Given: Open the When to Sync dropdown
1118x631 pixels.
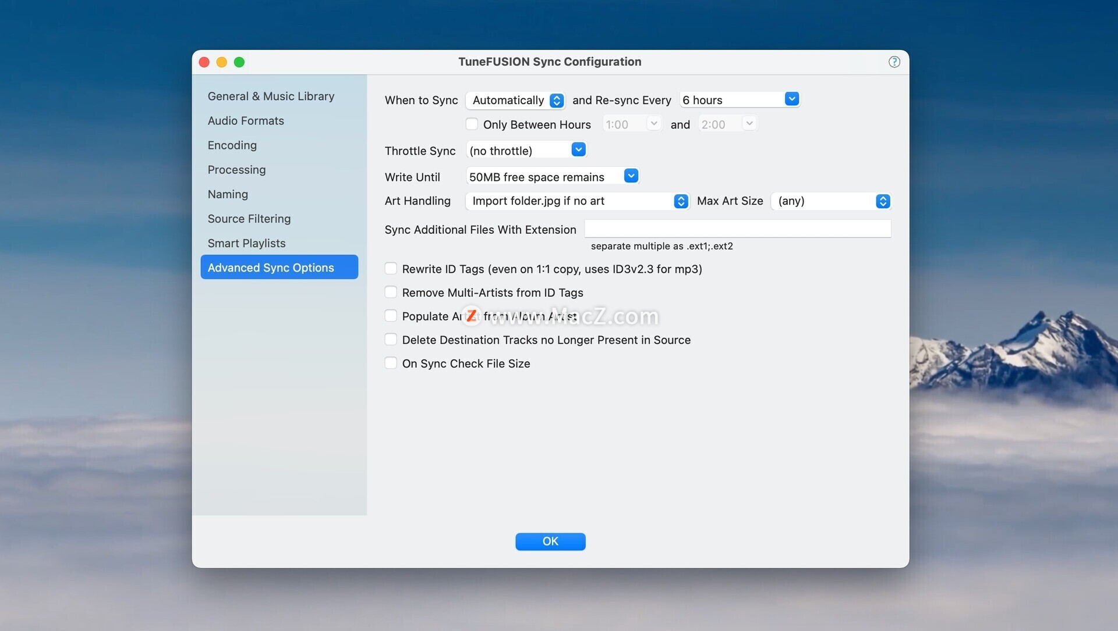Looking at the screenshot, I should pos(515,100).
